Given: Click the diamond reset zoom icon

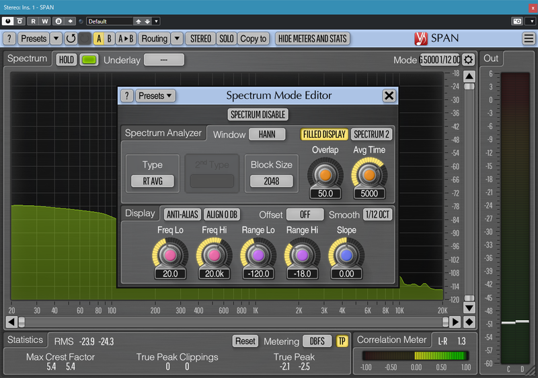Looking at the screenshot, I should pyautogui.click(x=469, y=322).
